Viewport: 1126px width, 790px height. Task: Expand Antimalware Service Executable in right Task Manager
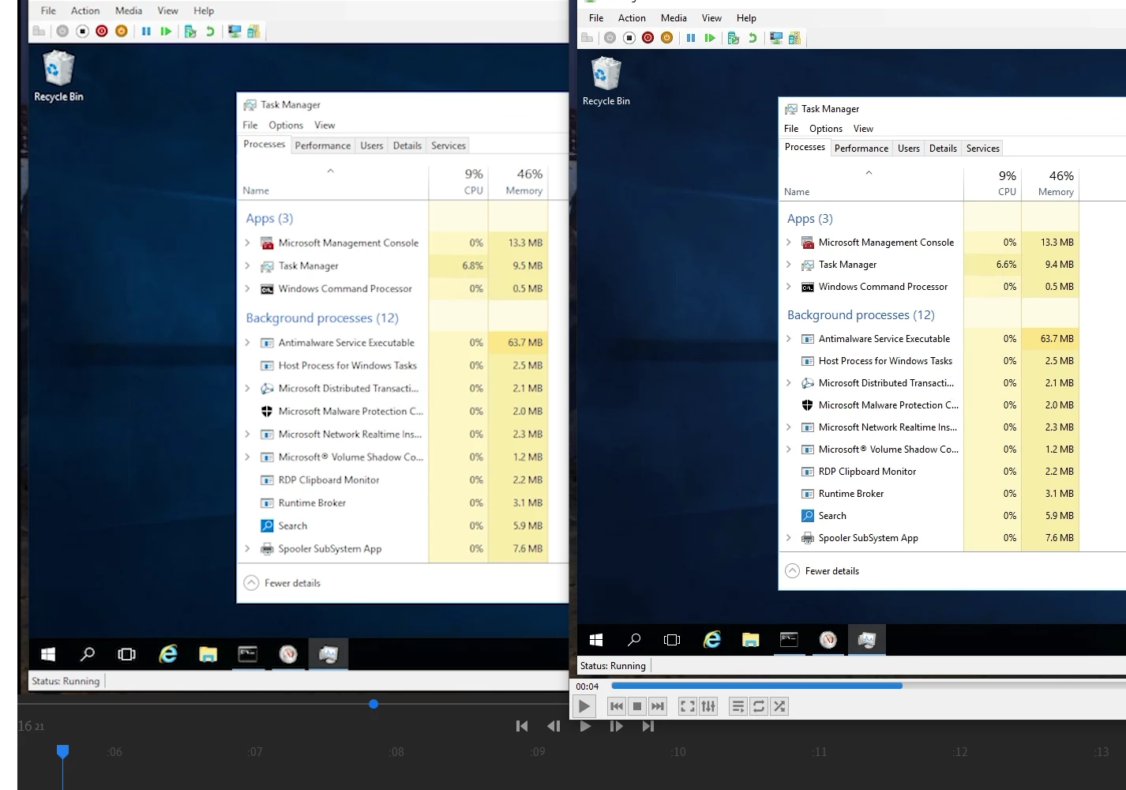tap(788, 339)
